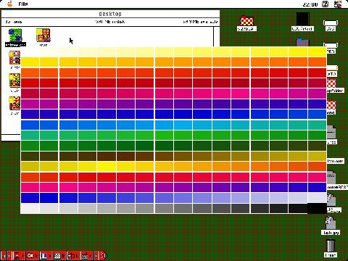348x261 pixels.
Task: Pick the black swatch in the palette
Action: 317,208
